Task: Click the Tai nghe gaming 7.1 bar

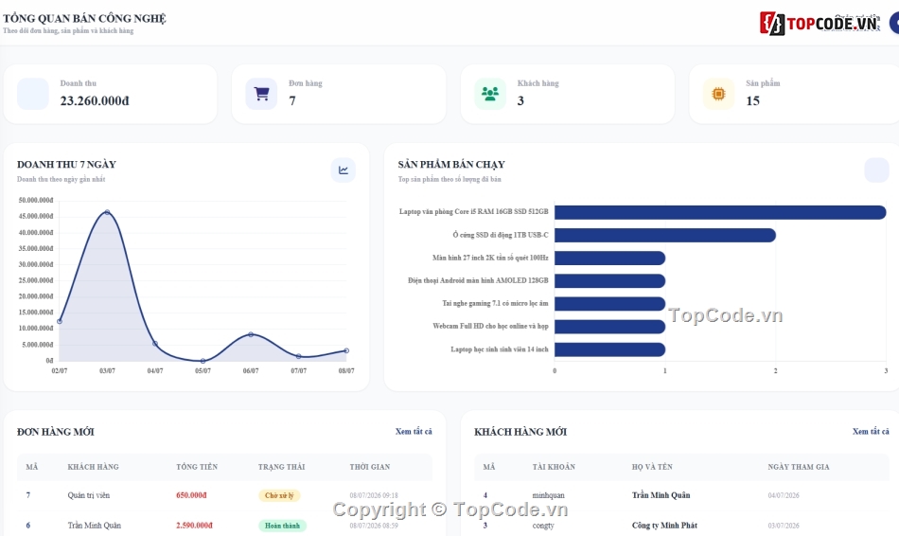Action: point(609,304)
